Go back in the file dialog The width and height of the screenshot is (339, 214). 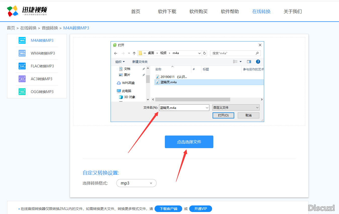point(116,53)
